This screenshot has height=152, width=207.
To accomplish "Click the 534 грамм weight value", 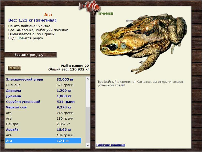I will [66, 102].
